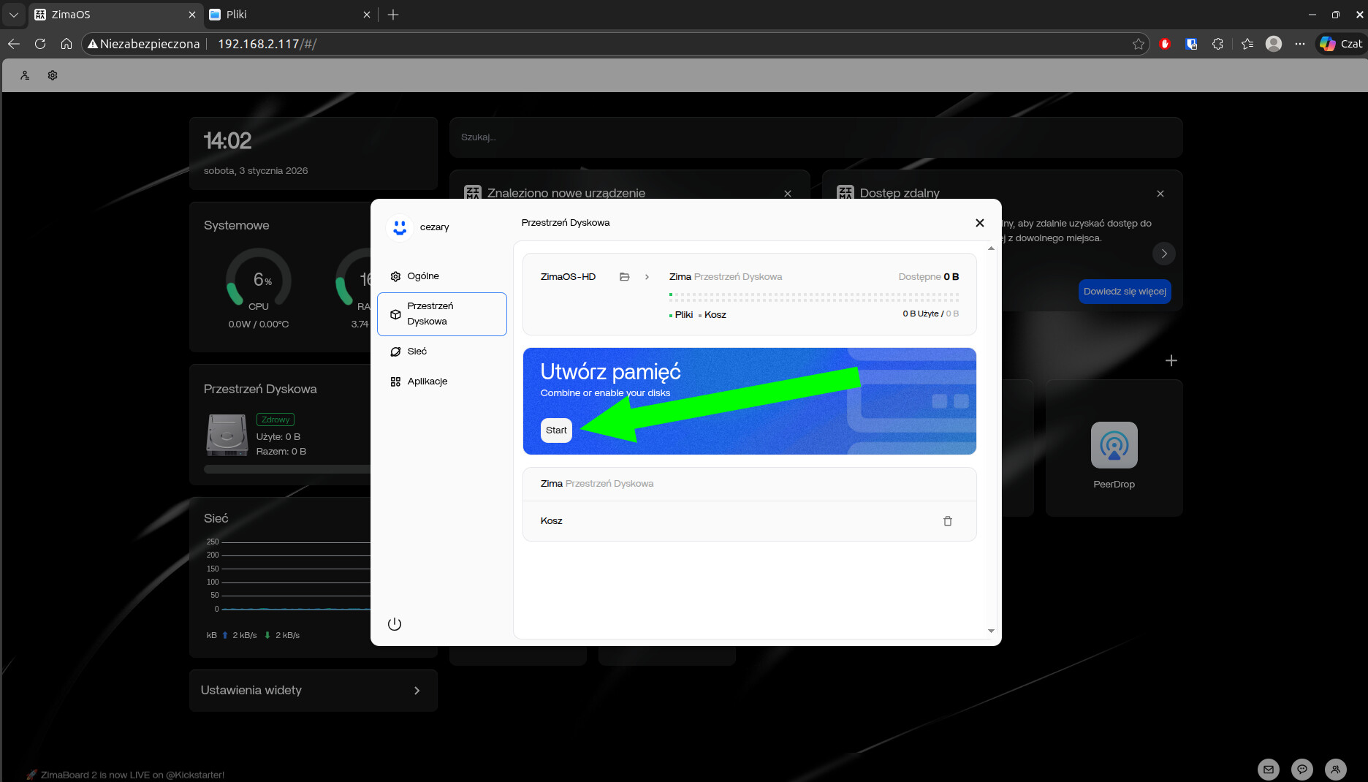Image resolution: width=1368 pixels, height=782 pixels.
Task: Click the trash icon in Kosz row
Action: coord(948,521)
